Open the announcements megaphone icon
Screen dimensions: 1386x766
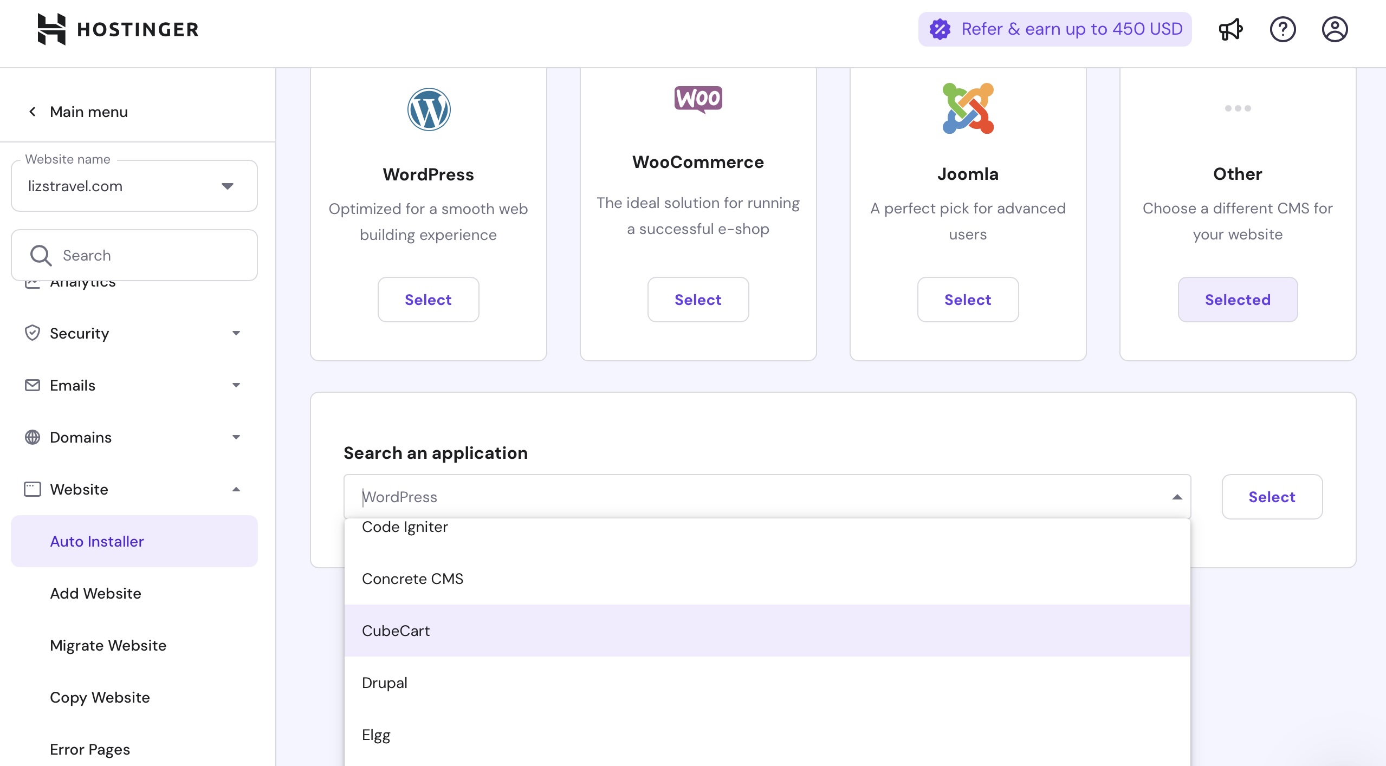(1230, 29)
